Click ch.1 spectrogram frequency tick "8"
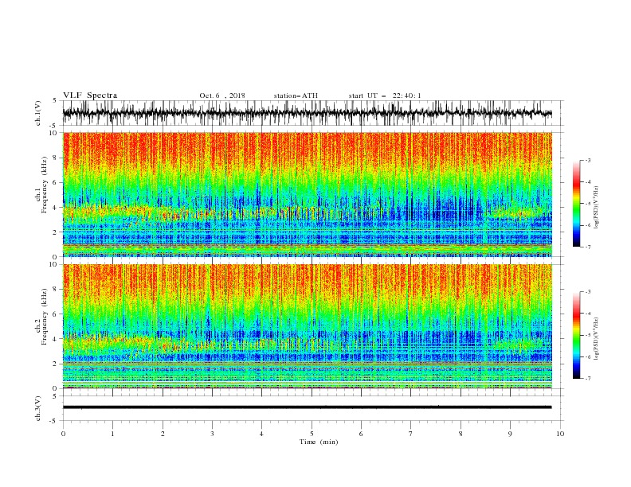The height and width of the screenshot is (487, 631). click(56, 158)
